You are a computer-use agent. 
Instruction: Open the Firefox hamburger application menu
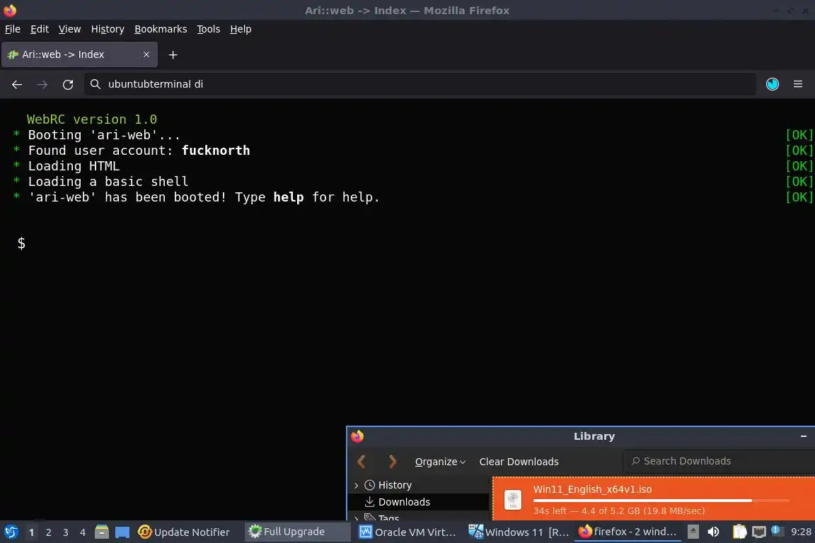pos(798,84)
